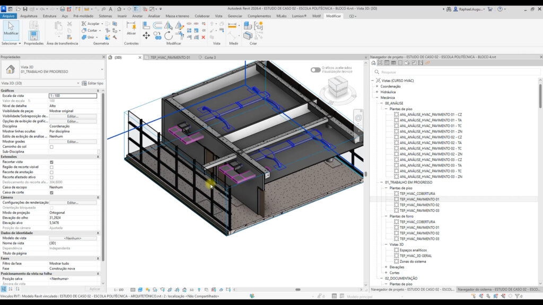
Task: Switch to the TEP_HVAC_PAVIMENTO 01 view tab
Action: (x=170, y=57)
